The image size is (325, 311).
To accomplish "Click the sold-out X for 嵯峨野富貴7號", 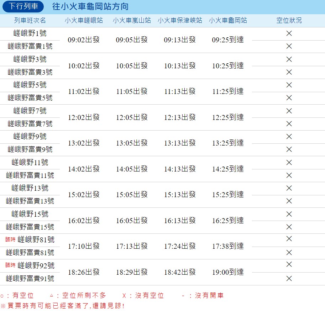I will click(289, 124).
